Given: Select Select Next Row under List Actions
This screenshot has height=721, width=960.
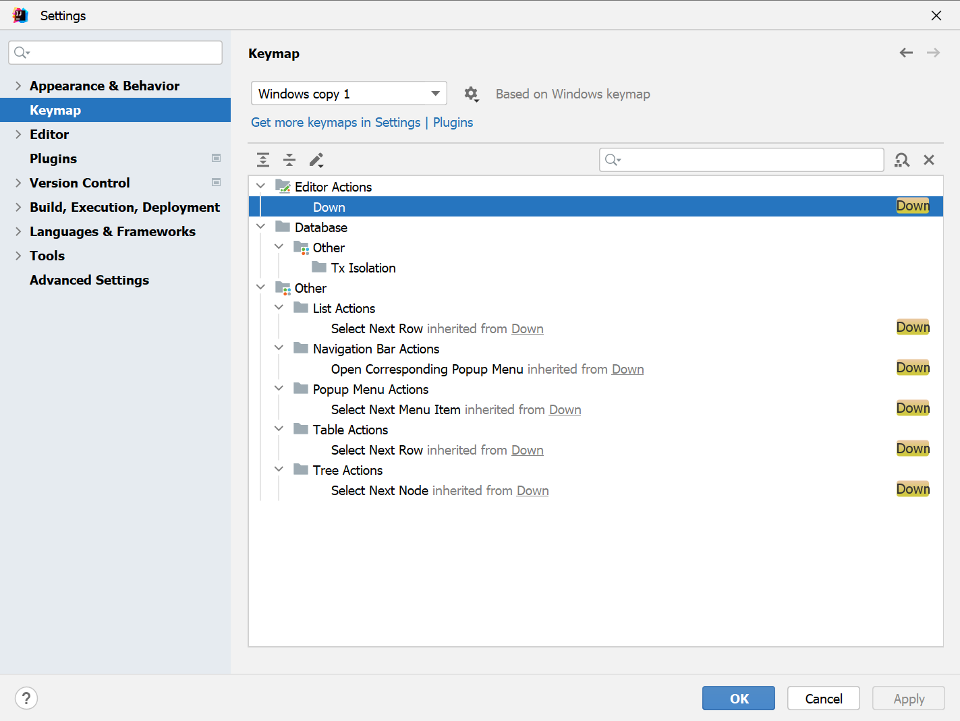Looking at the screenshot, I should pyautogui.click(x=596, y=328).
